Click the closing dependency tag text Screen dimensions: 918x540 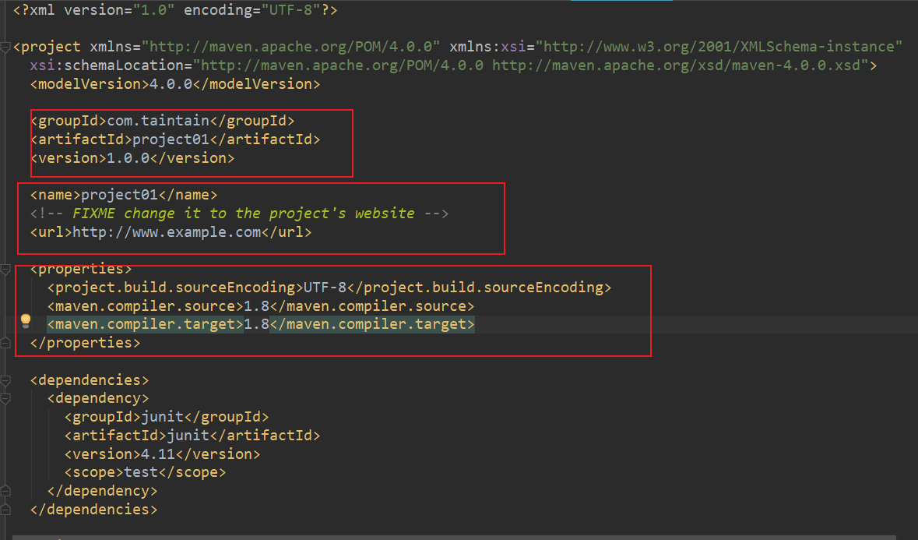coord(103,491)
